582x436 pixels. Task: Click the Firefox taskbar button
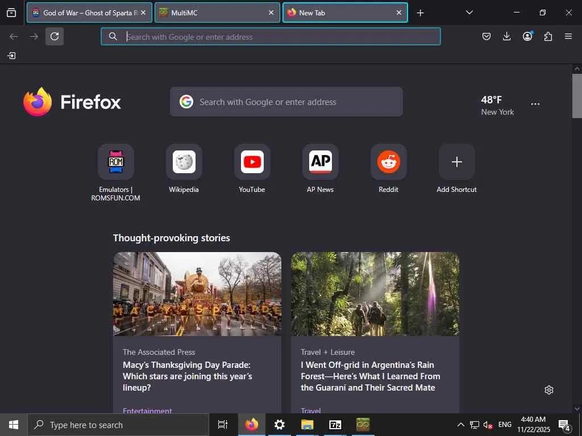(x=251, y=425)
